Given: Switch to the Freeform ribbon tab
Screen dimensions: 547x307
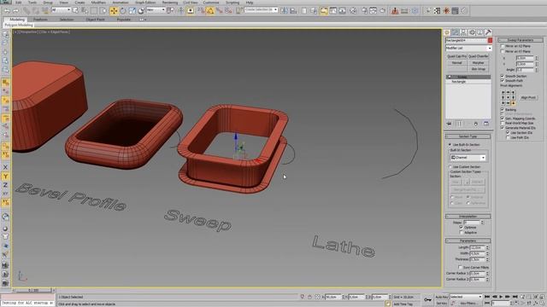Looking at the screenshot, I should pos(40,20).
